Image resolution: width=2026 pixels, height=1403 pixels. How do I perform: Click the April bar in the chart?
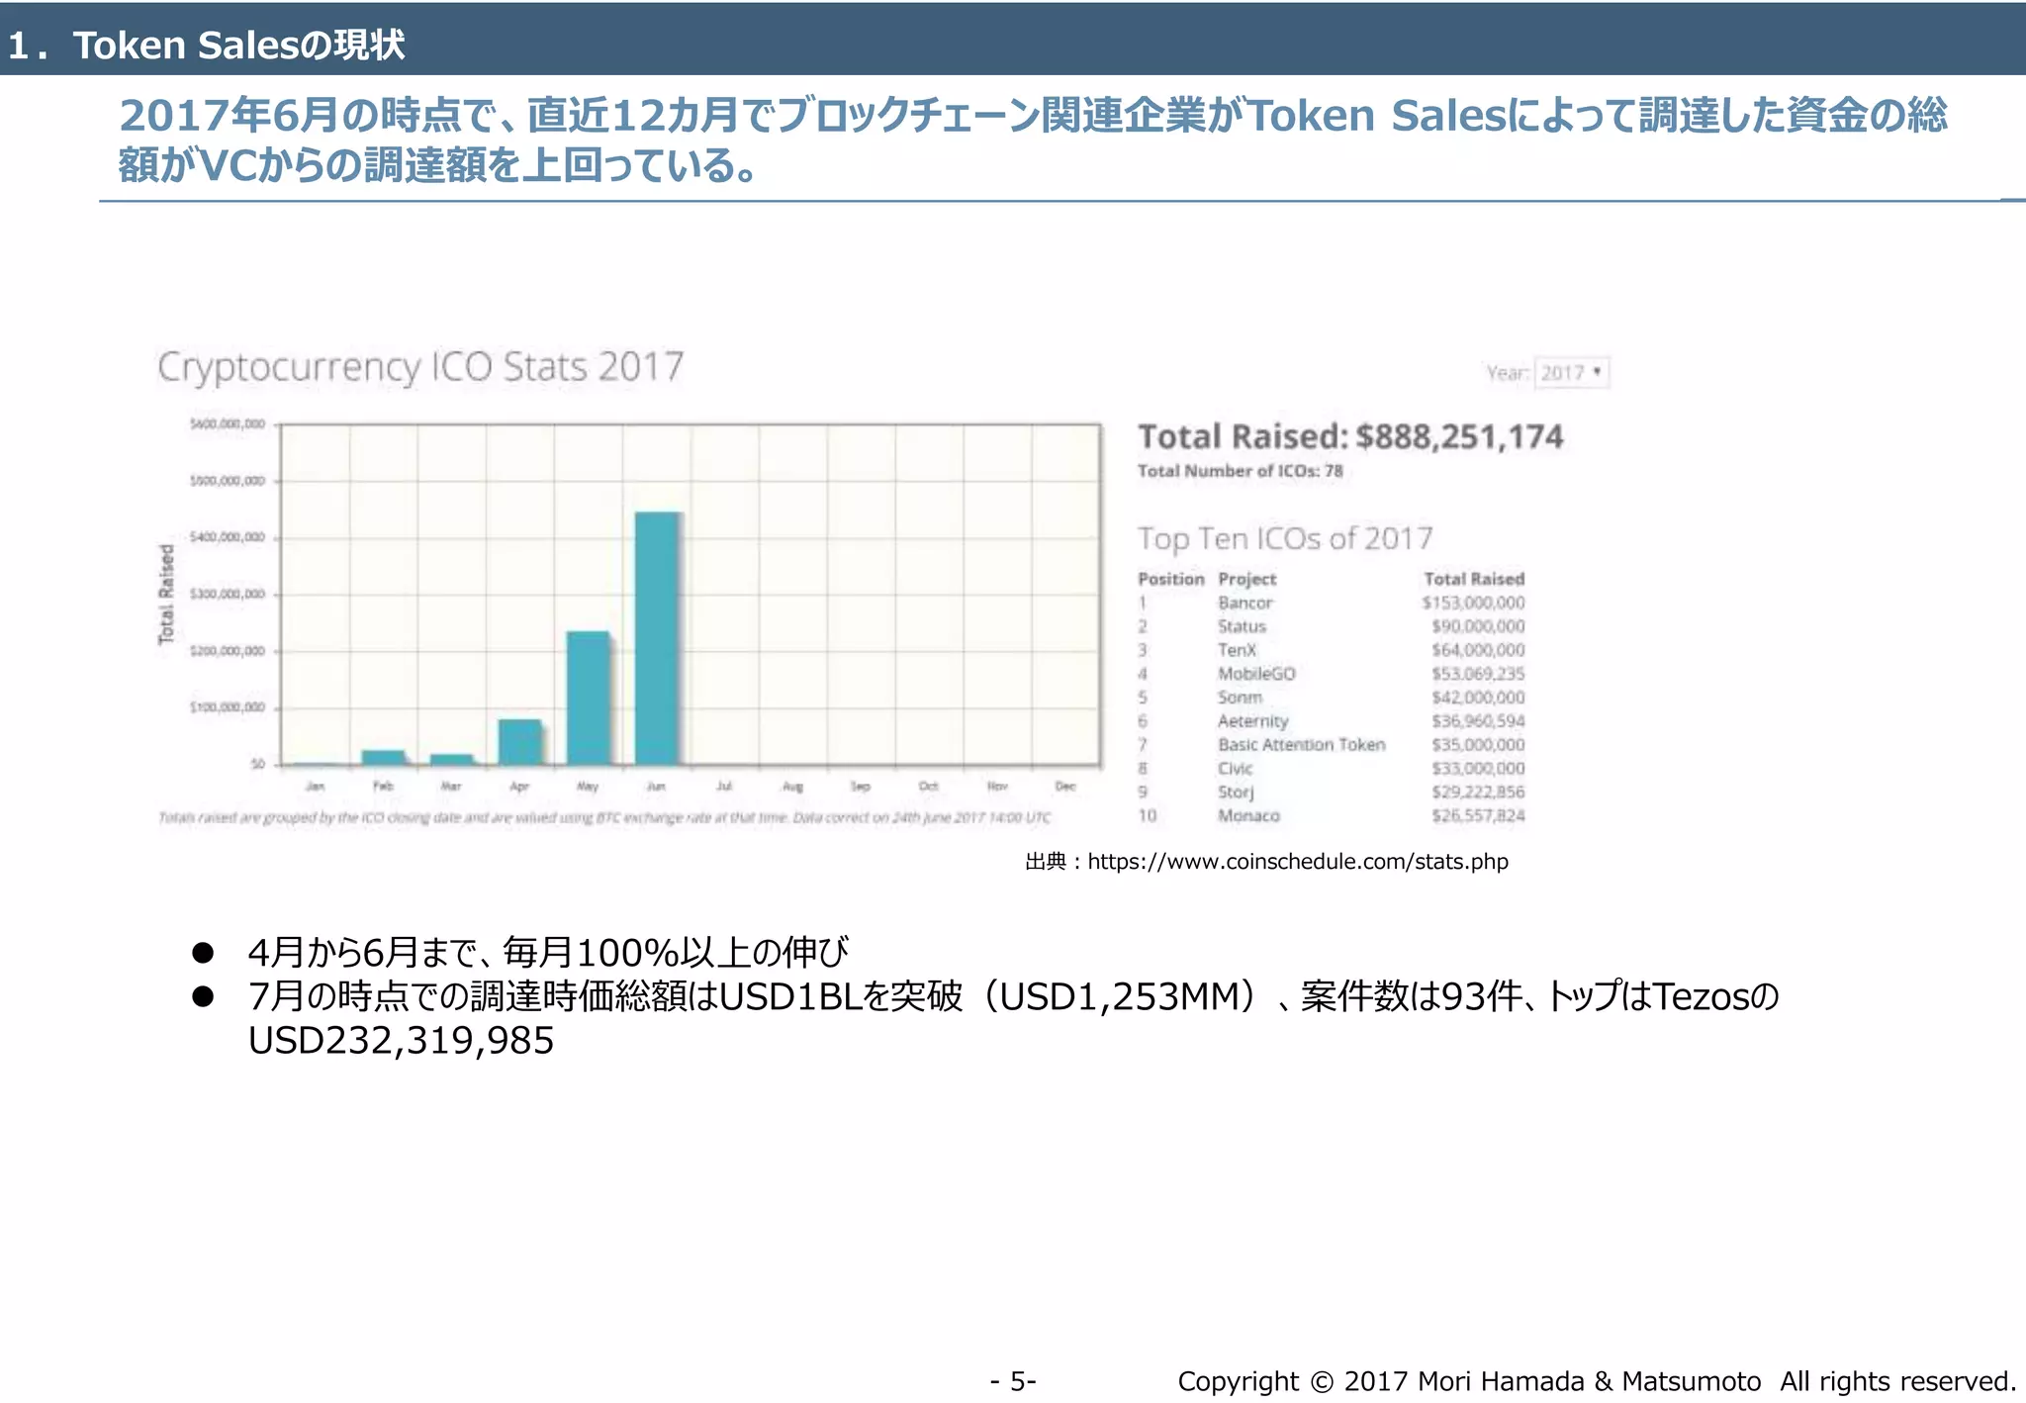pos(520,742)
